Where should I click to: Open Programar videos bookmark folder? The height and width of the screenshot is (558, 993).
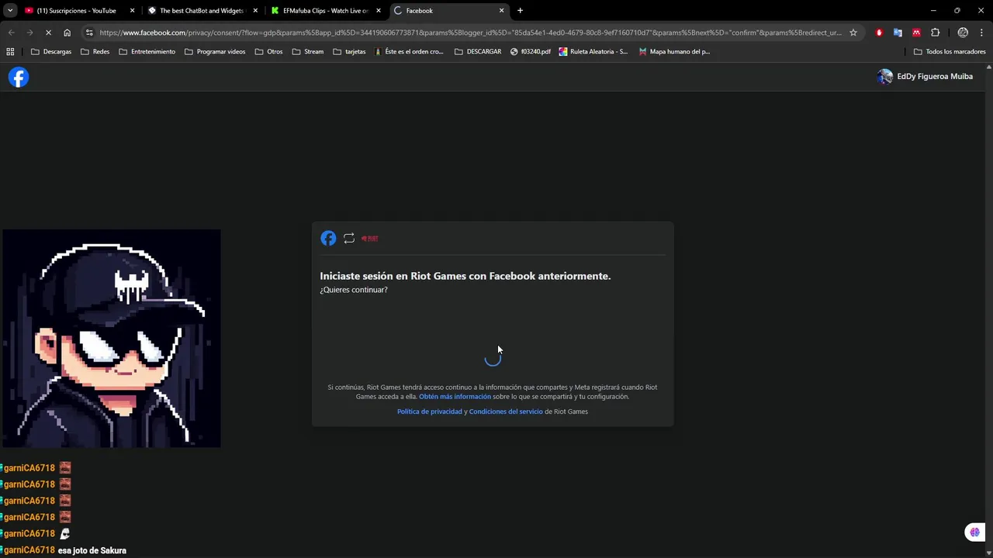(x=215, y=52)
